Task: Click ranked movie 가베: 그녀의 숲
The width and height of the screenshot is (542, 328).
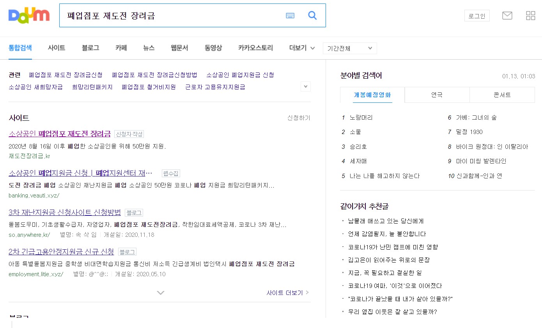Action: tap(476, 117)
